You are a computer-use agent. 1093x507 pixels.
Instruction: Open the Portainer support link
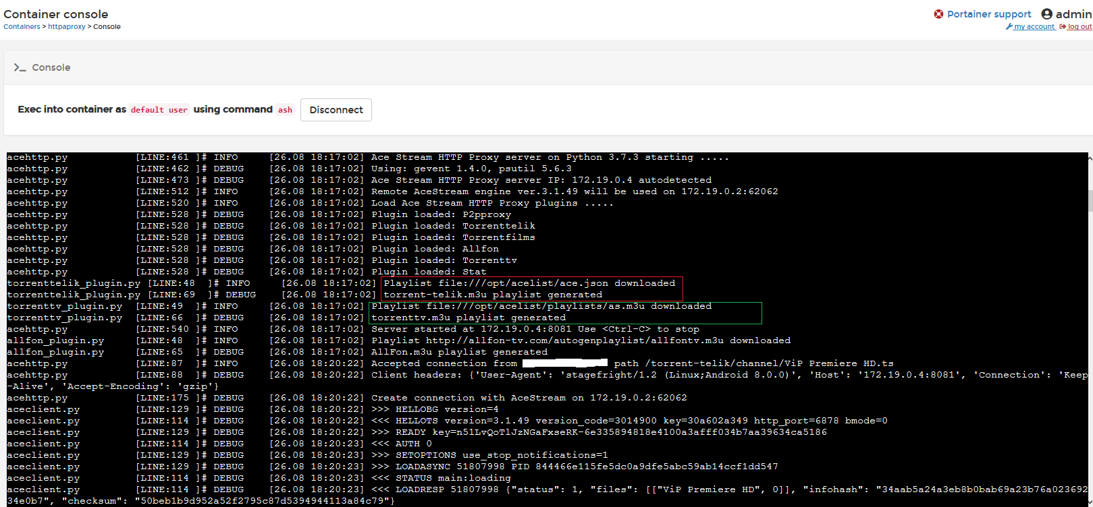click(989, 14)
